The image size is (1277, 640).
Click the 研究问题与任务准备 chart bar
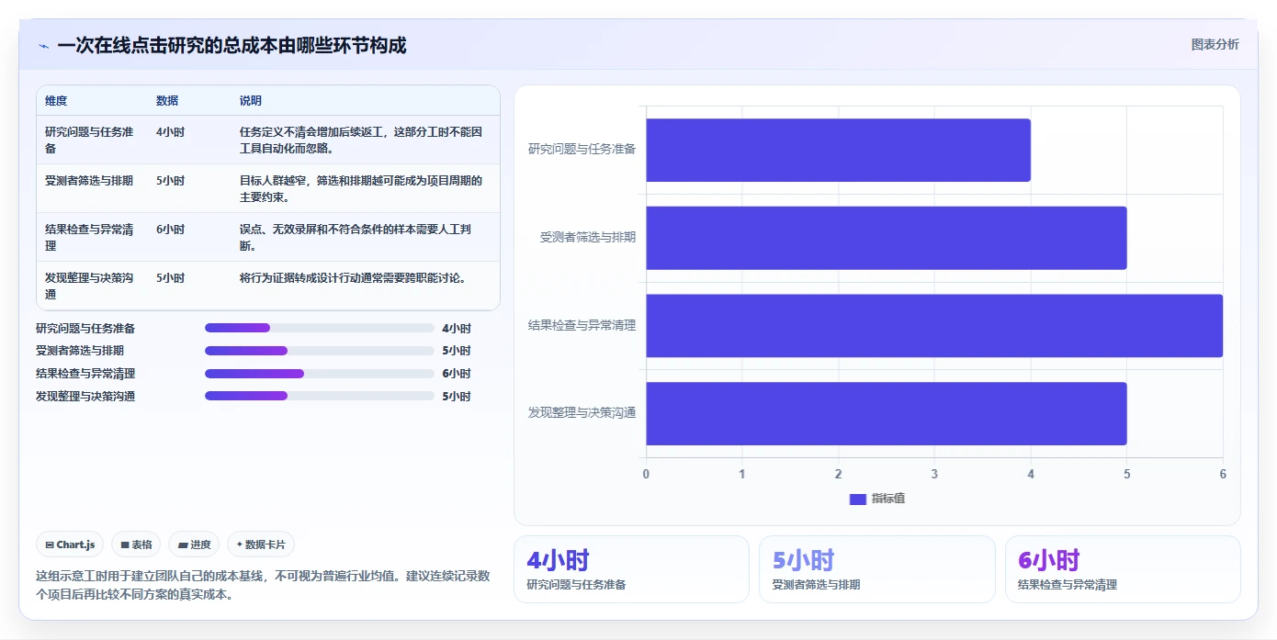pos(838,150)
